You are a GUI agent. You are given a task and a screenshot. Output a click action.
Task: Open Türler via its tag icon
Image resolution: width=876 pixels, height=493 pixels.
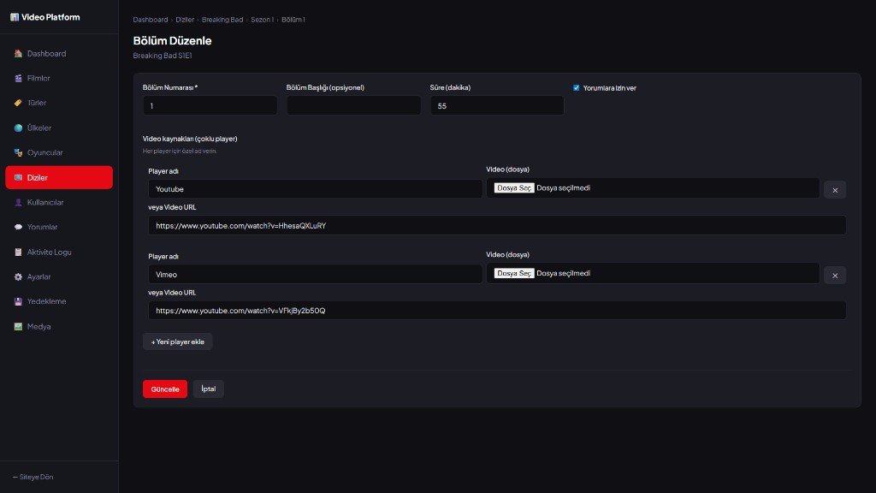(19, 103)
